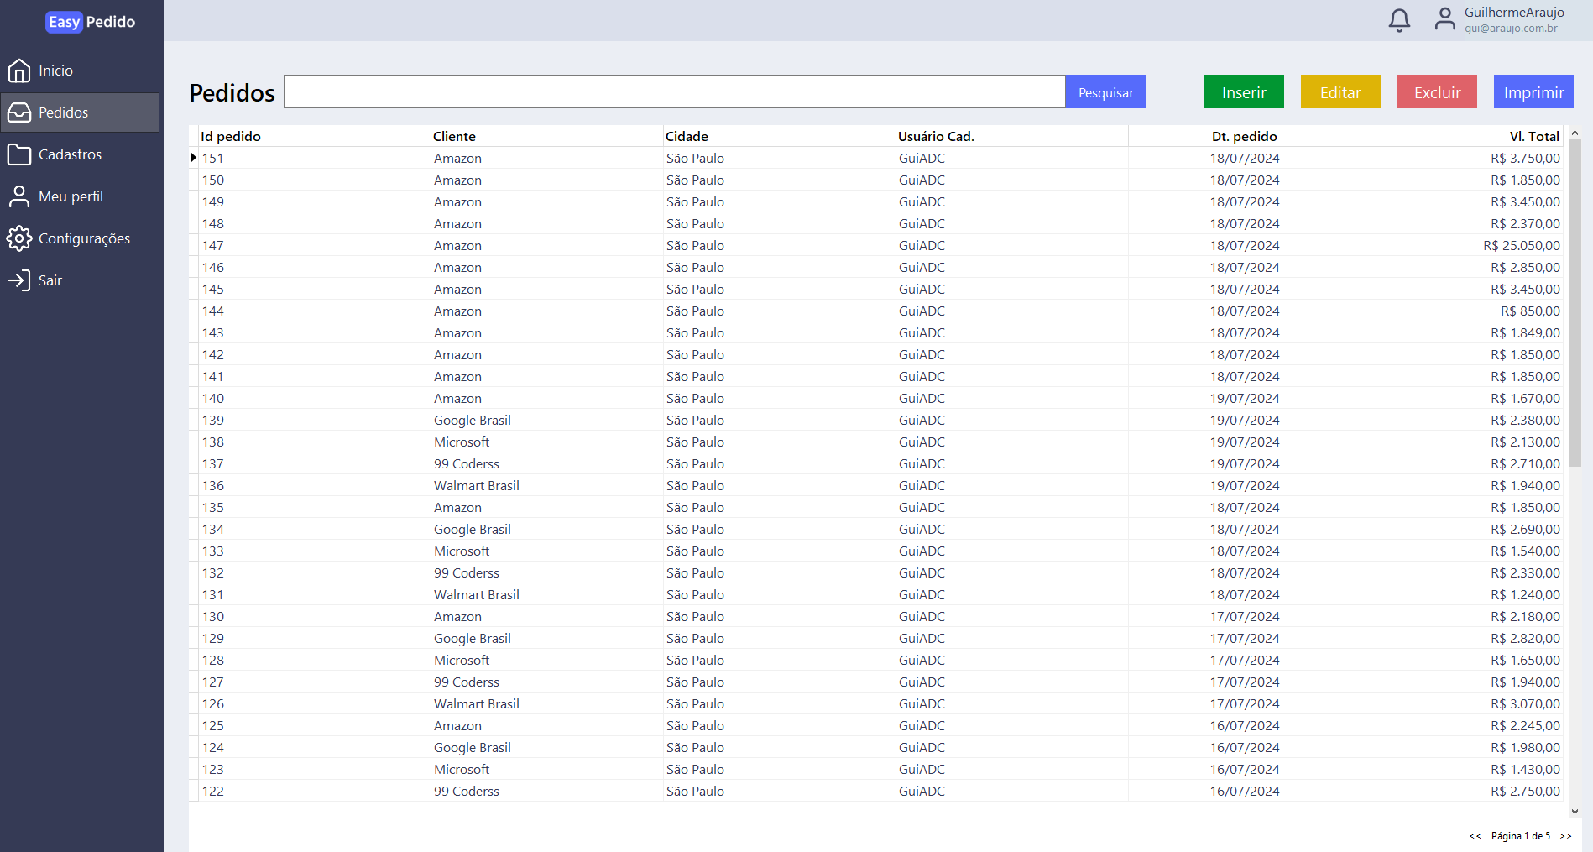
Task: Click the table scrollbar down arrow
Action: pos(1575,812)
